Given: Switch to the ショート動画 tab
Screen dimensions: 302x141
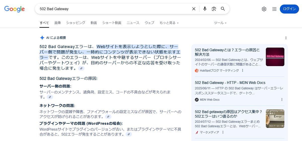Looking at the screenshot, I should [112, 23].
